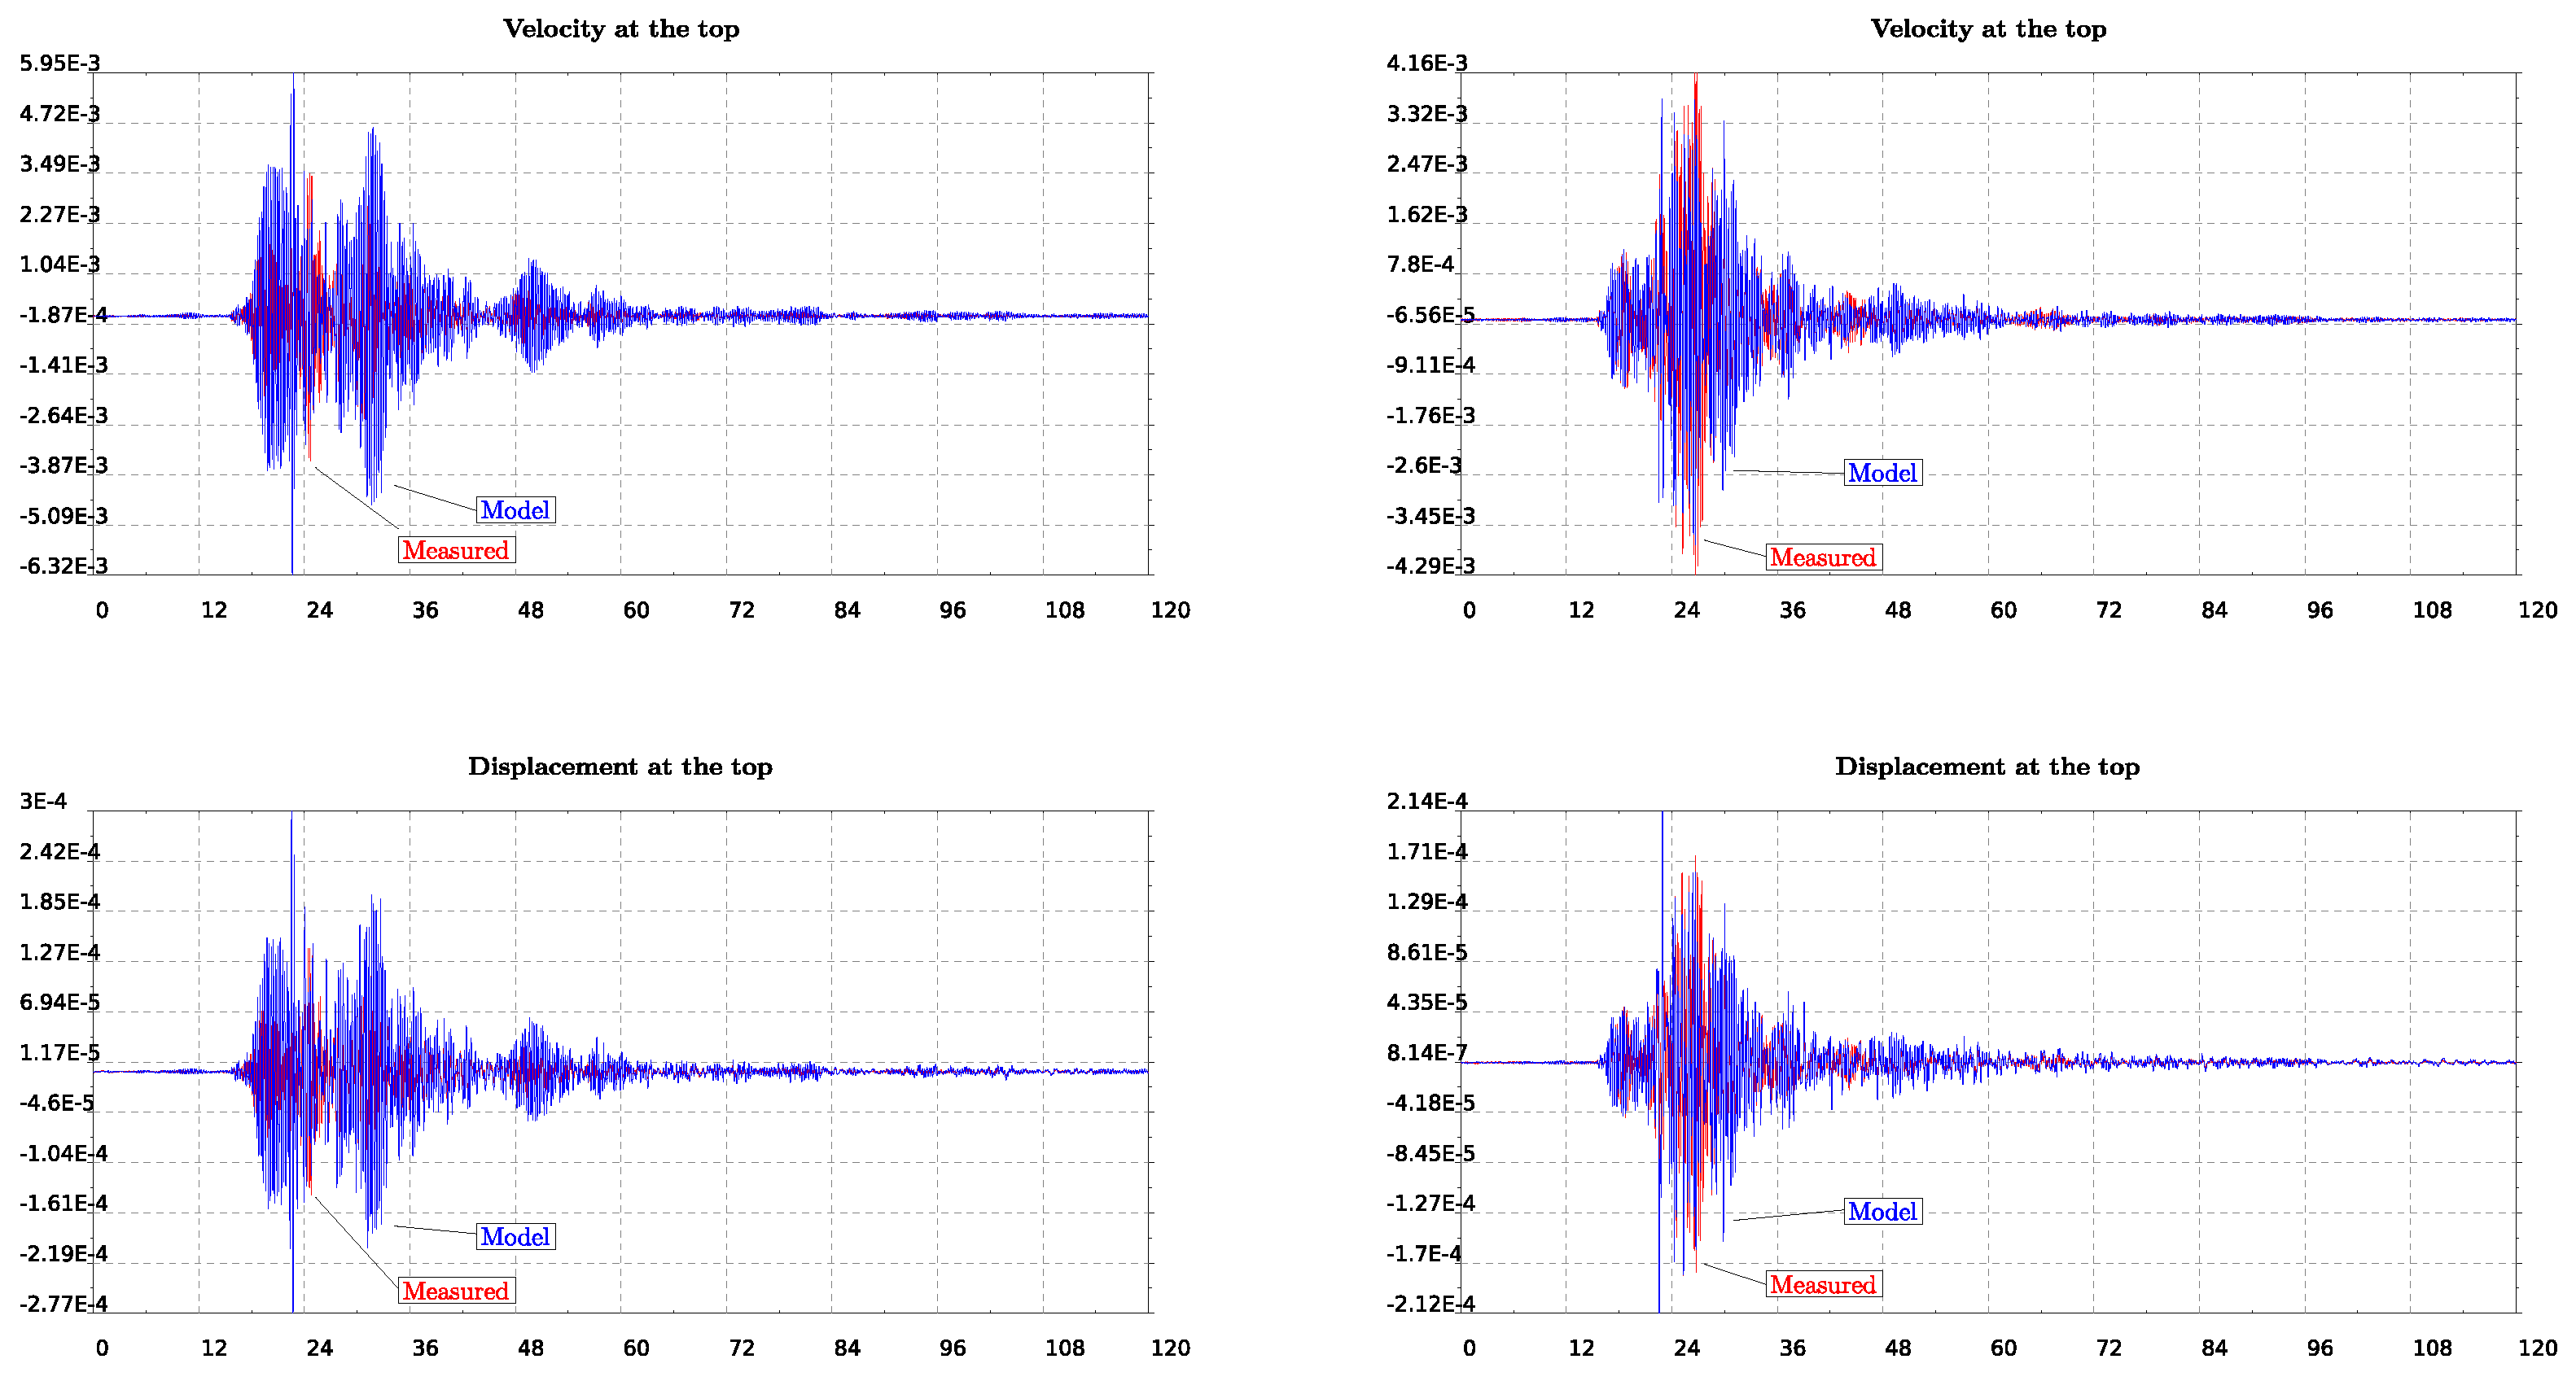Click the Measured label in top-right velocity plot
The width and height of the screenshot is (2576, 1381).
click(x=1823, y=557)
